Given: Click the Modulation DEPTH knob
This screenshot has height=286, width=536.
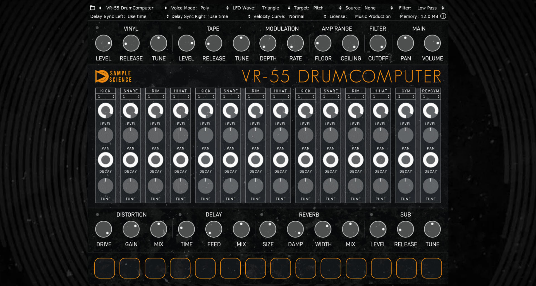Looking at the screenshot, I should (x=268, y=43).
